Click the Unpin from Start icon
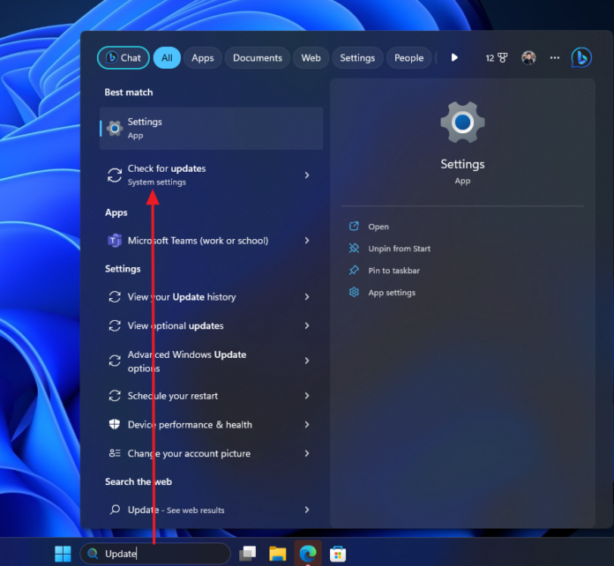 [x=354, y=248]
